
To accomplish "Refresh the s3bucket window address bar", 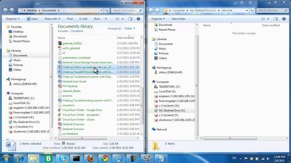I will pyautogui.click(x=252, y=10).
